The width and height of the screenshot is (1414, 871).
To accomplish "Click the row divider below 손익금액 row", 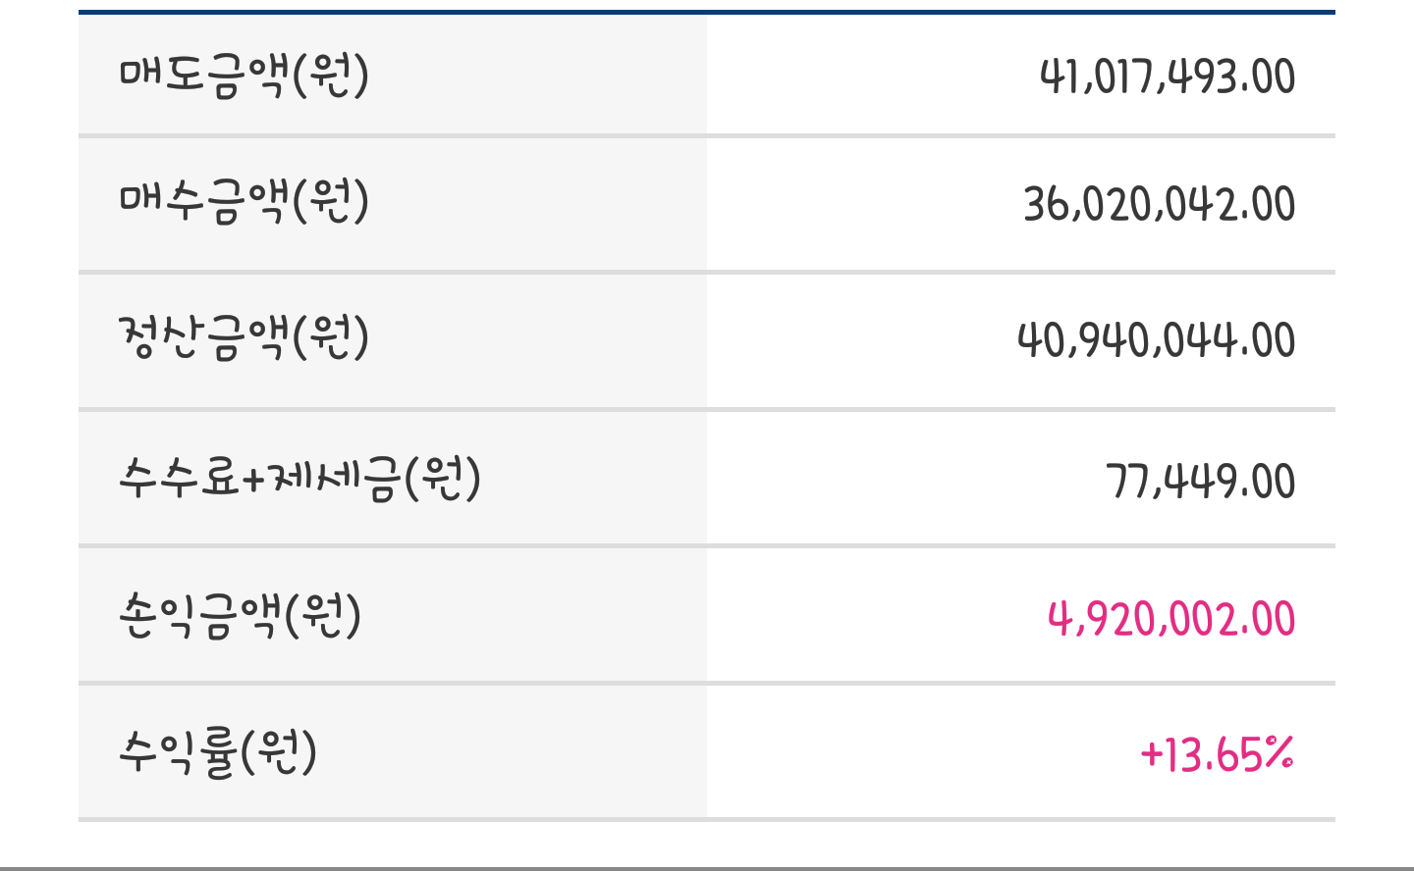I will [707, 683].
